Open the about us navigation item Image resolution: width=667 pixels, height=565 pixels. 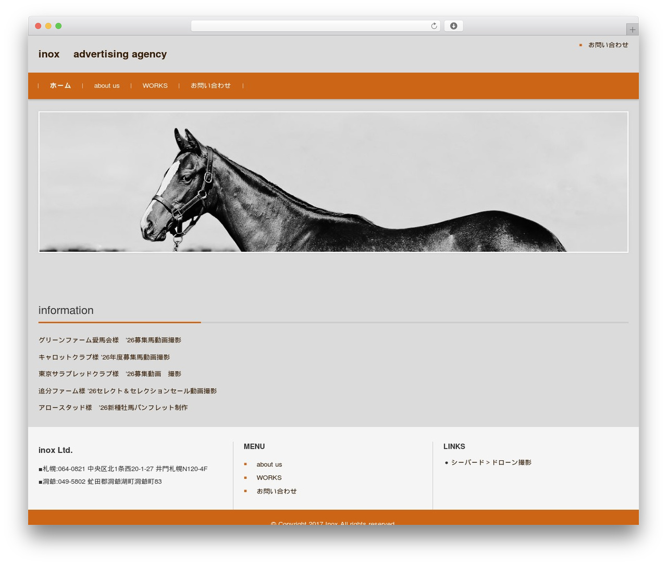coord(107,85)
